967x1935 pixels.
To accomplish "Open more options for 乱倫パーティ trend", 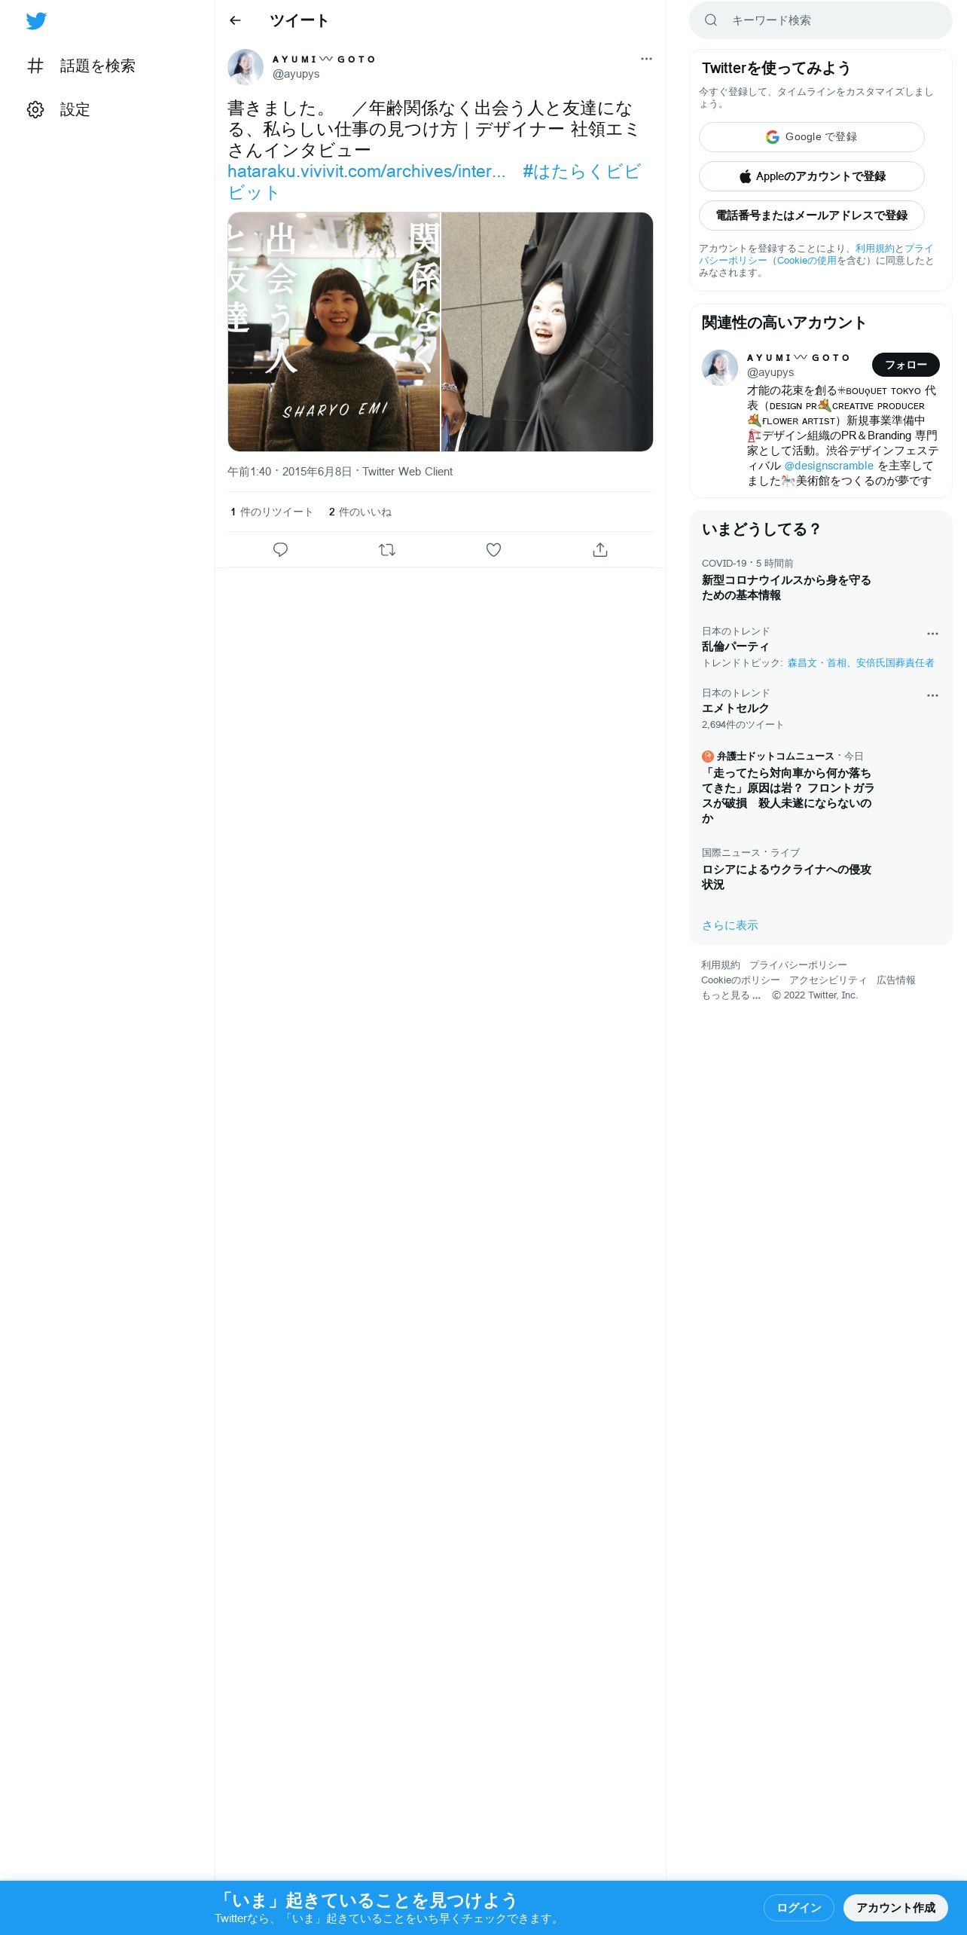I will pos(932,634).
